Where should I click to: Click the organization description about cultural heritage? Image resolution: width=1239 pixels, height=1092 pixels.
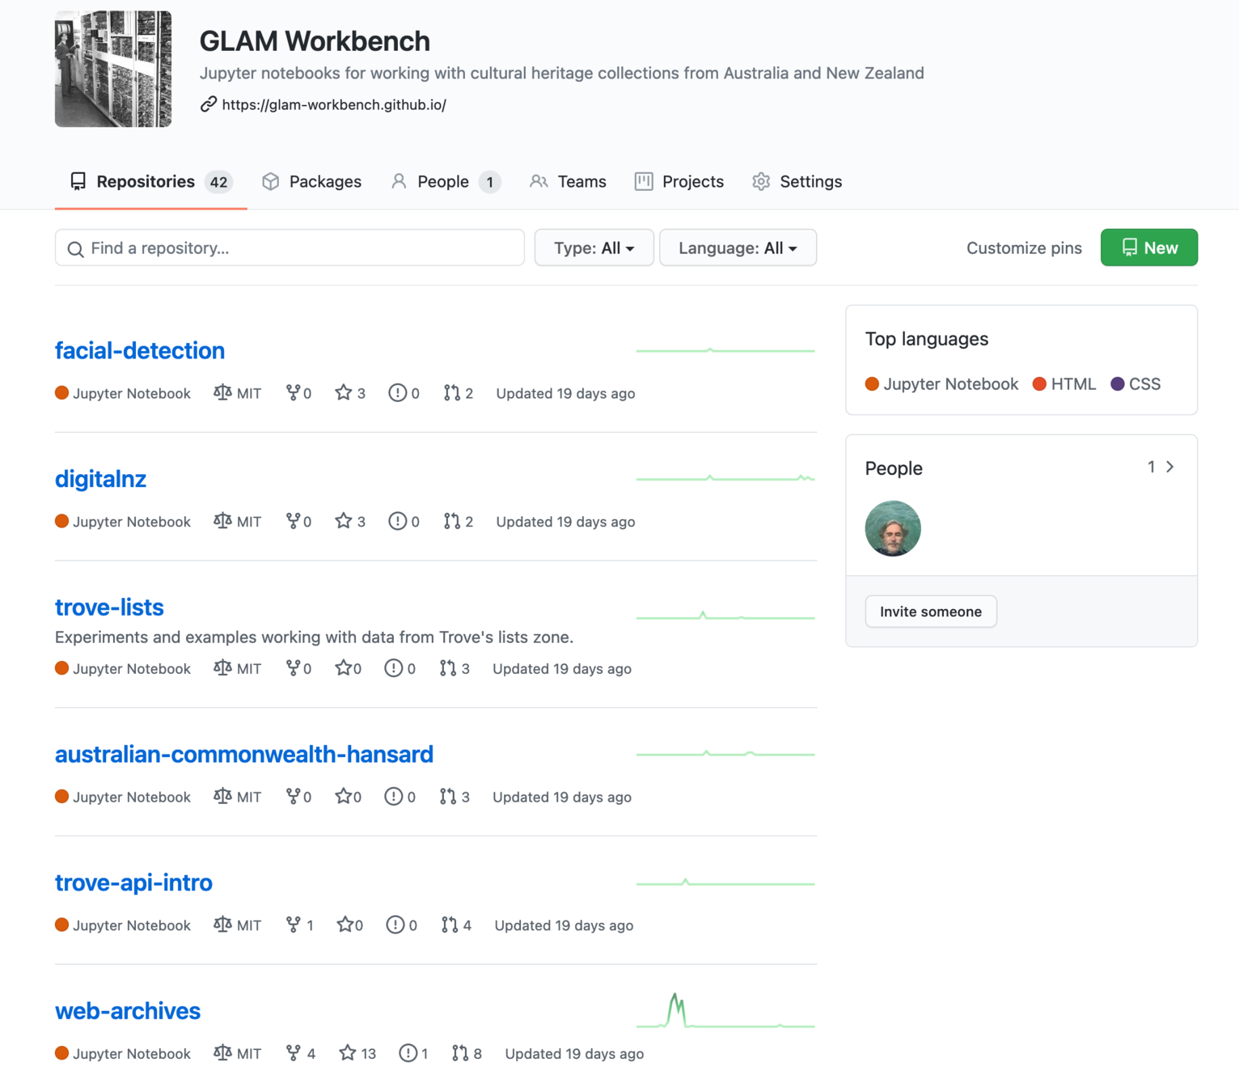pos(561,73)
